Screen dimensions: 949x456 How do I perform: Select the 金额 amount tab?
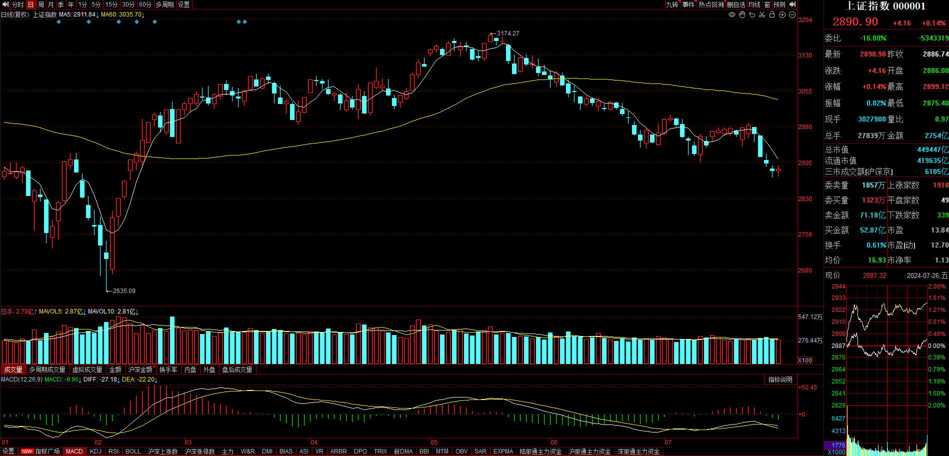coord(115,370)
